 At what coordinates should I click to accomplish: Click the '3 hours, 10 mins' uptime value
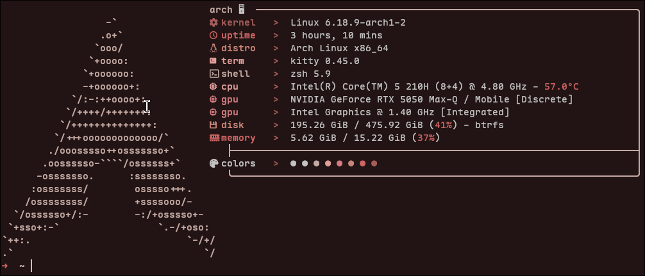click(337, 35)
